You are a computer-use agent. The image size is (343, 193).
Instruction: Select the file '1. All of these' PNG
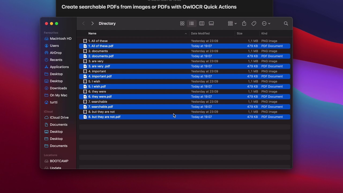tap(185, 41)
